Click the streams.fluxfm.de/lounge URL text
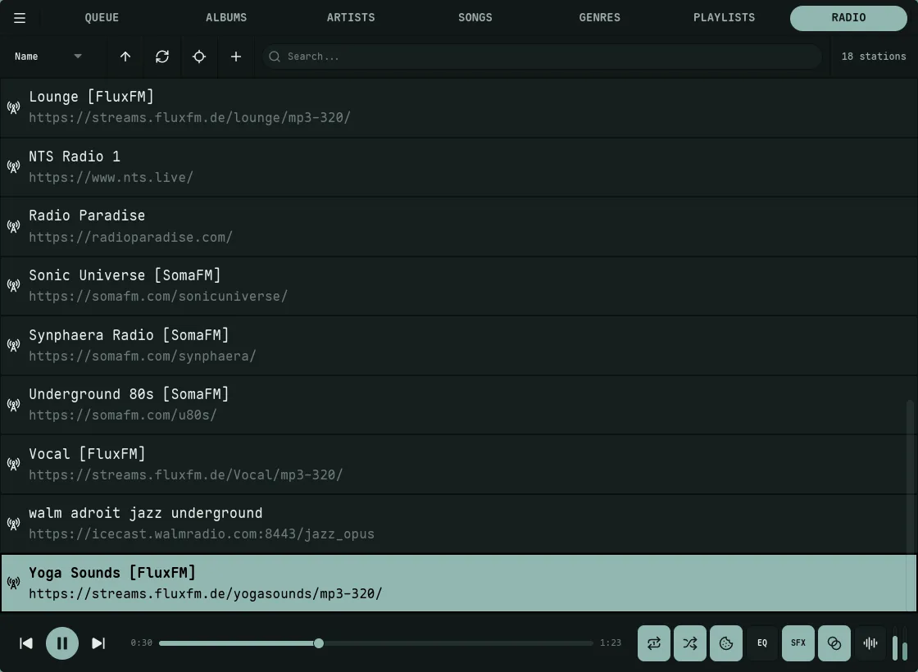 pyautogui.click(x=189, y=118)
